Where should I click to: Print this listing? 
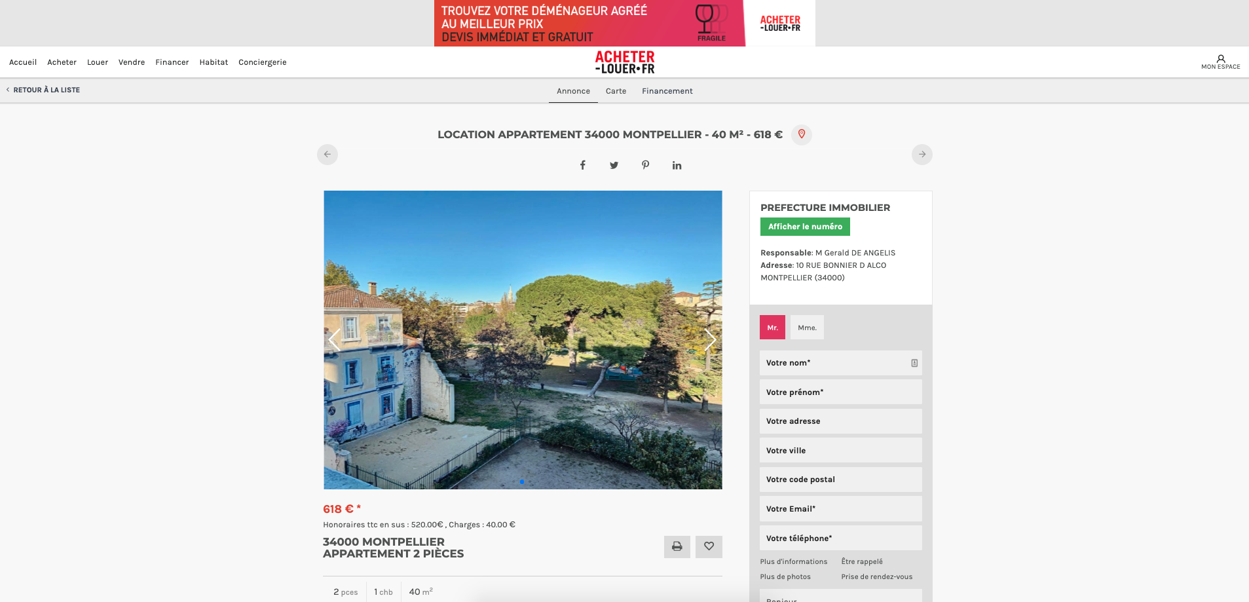point(677,547)
